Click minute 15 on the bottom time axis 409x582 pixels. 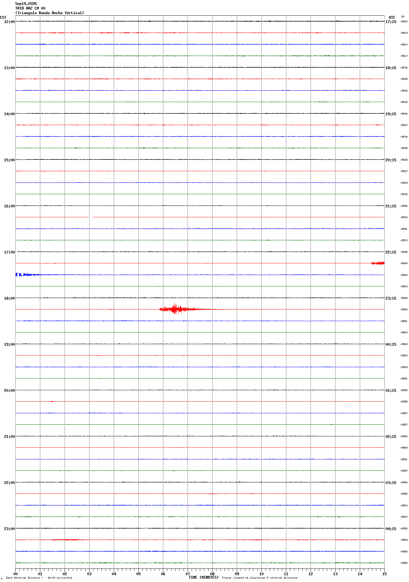(384, 574)
